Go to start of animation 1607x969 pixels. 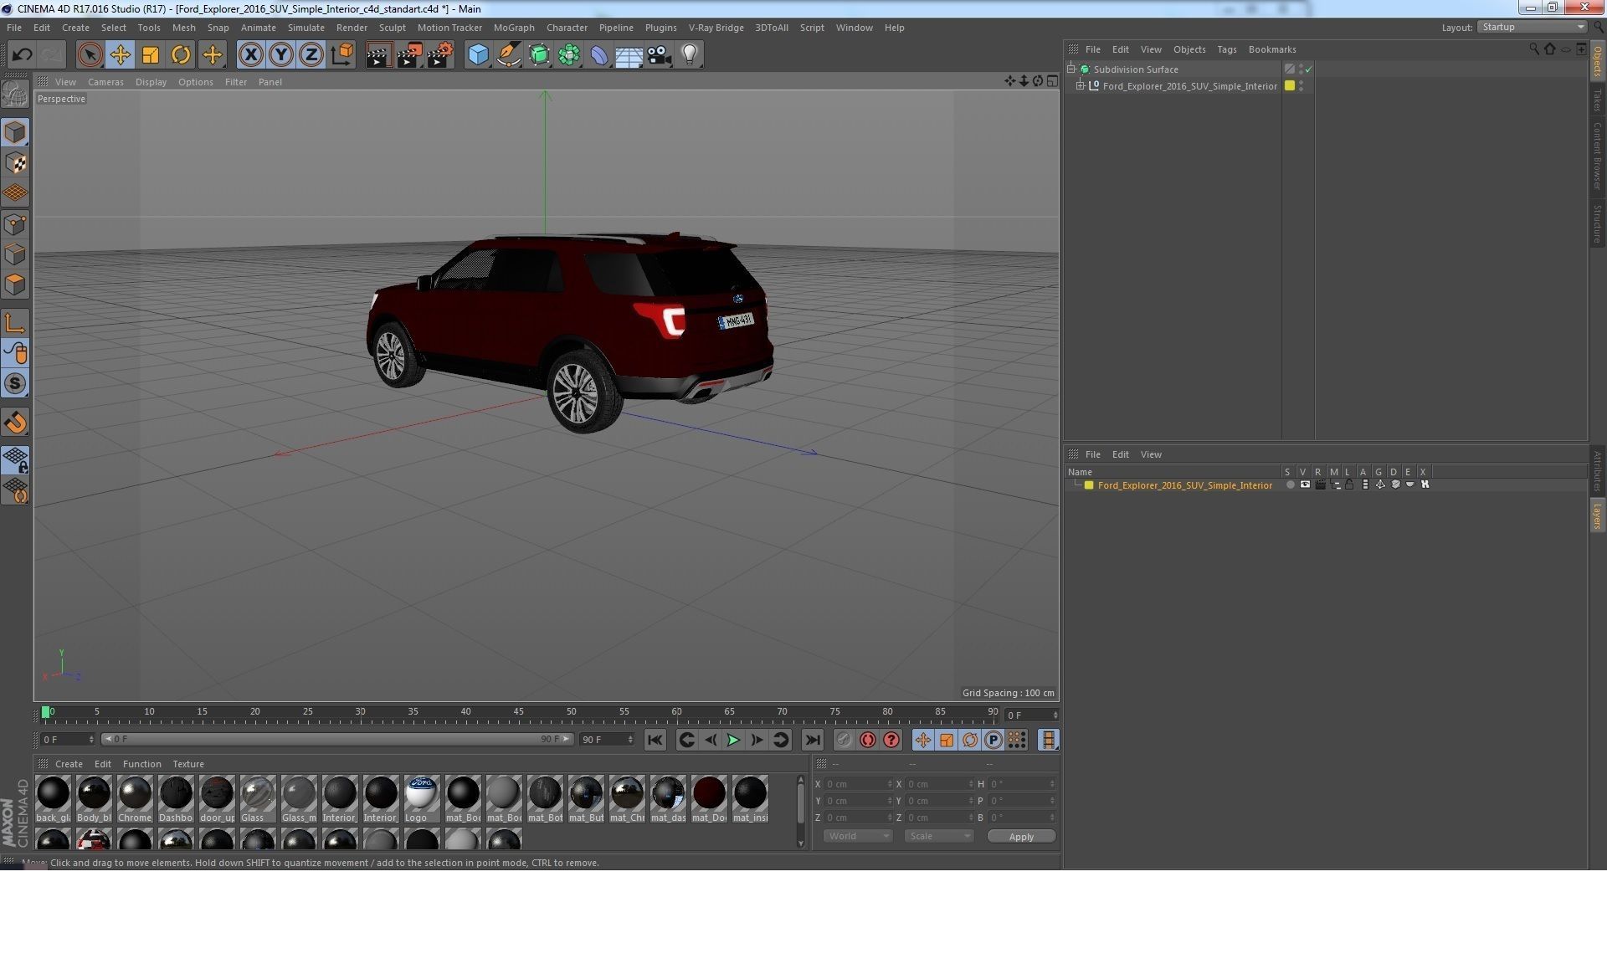(655, 740)
